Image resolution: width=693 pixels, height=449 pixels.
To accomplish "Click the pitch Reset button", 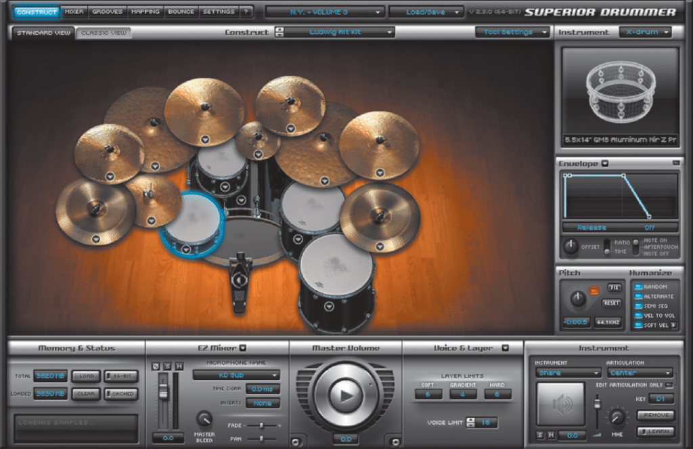I will [612, 303].
